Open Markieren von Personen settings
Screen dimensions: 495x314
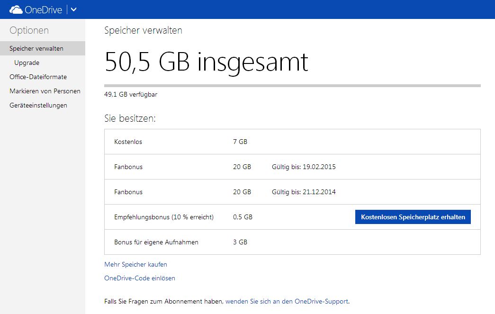point(45,91)
